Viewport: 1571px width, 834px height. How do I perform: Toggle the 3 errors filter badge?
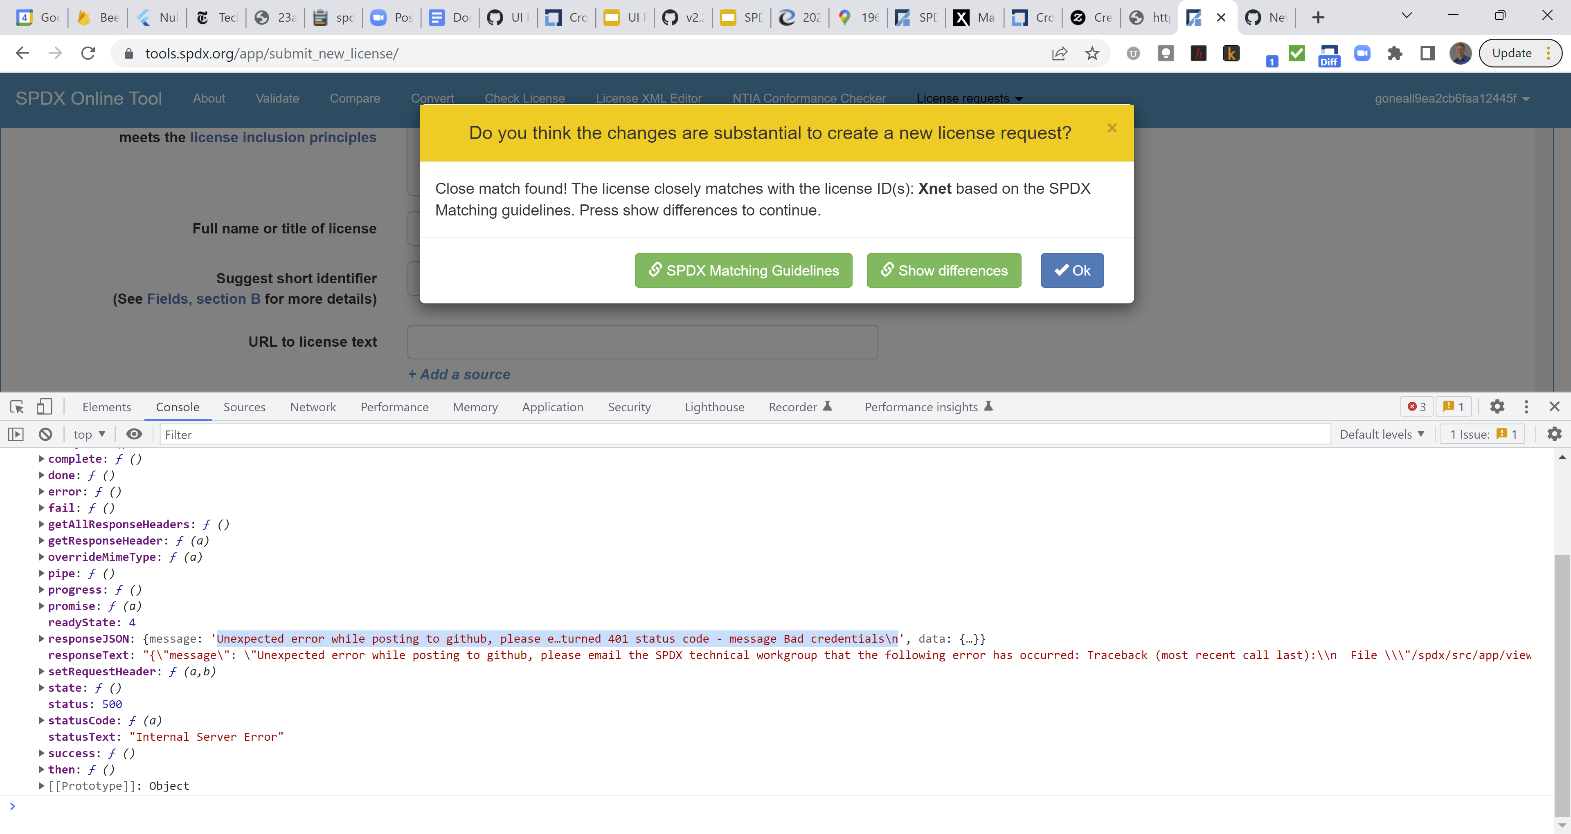1416,407
